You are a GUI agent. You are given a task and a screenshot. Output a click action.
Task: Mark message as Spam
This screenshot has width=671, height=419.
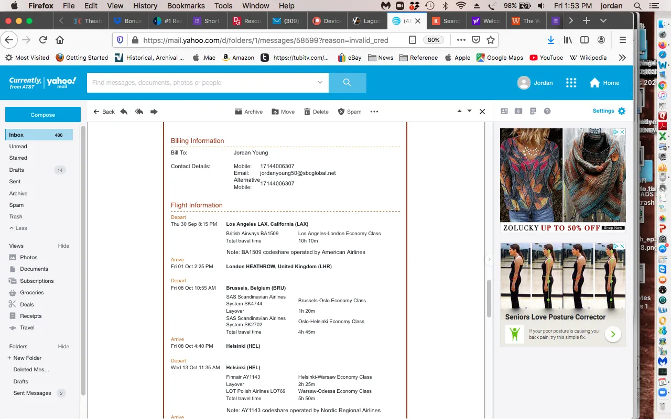(x=350, y=112)
